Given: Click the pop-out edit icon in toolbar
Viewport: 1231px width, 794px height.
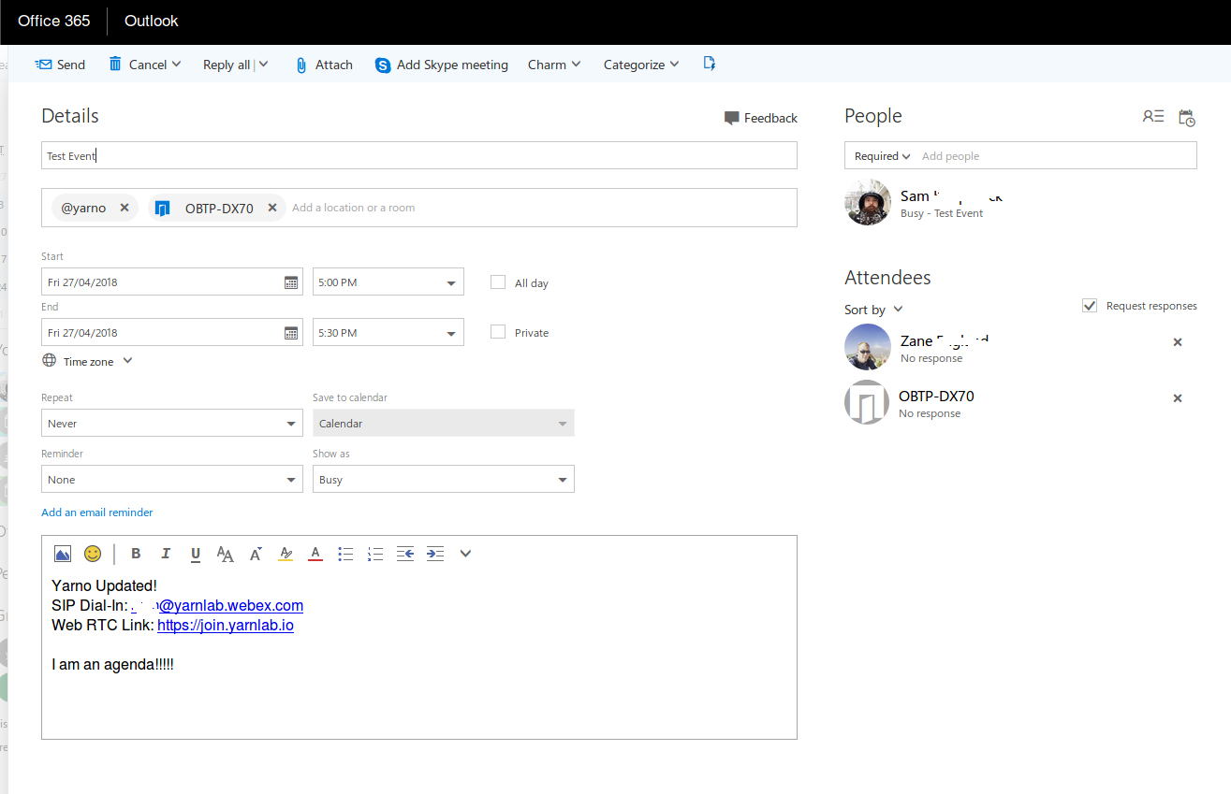Looking at the screenshot, I should point(709,64).
